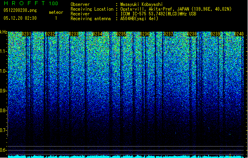Click the 'Receiving Location' label
The image size is (248, 158).
click(92, 9)
